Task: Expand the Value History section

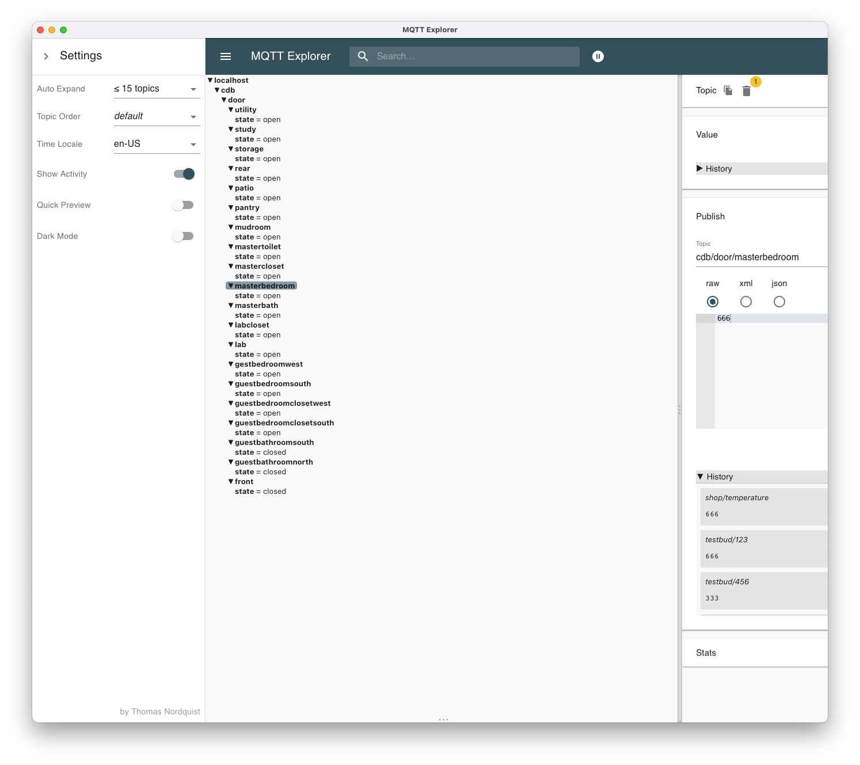Action: tap(762, 169)
